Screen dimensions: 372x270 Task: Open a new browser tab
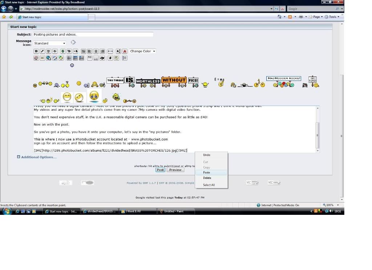click(92, 17)
